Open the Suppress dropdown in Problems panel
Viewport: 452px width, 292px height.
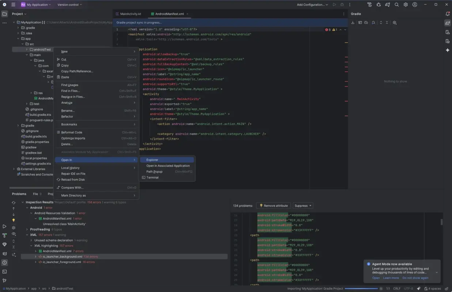tap(303, 205)
